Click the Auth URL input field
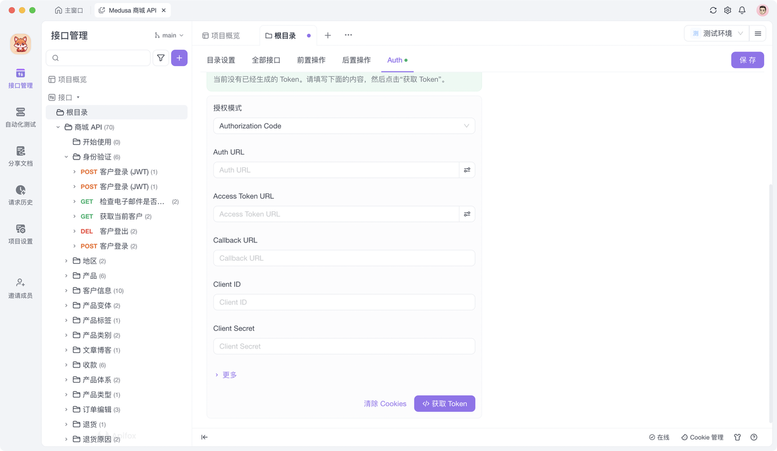This screenshot has height=451, width=777. (x=336, y=170)
